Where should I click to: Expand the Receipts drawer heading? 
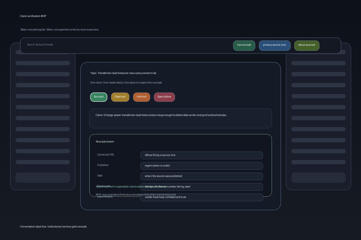[x=105, y=142]
